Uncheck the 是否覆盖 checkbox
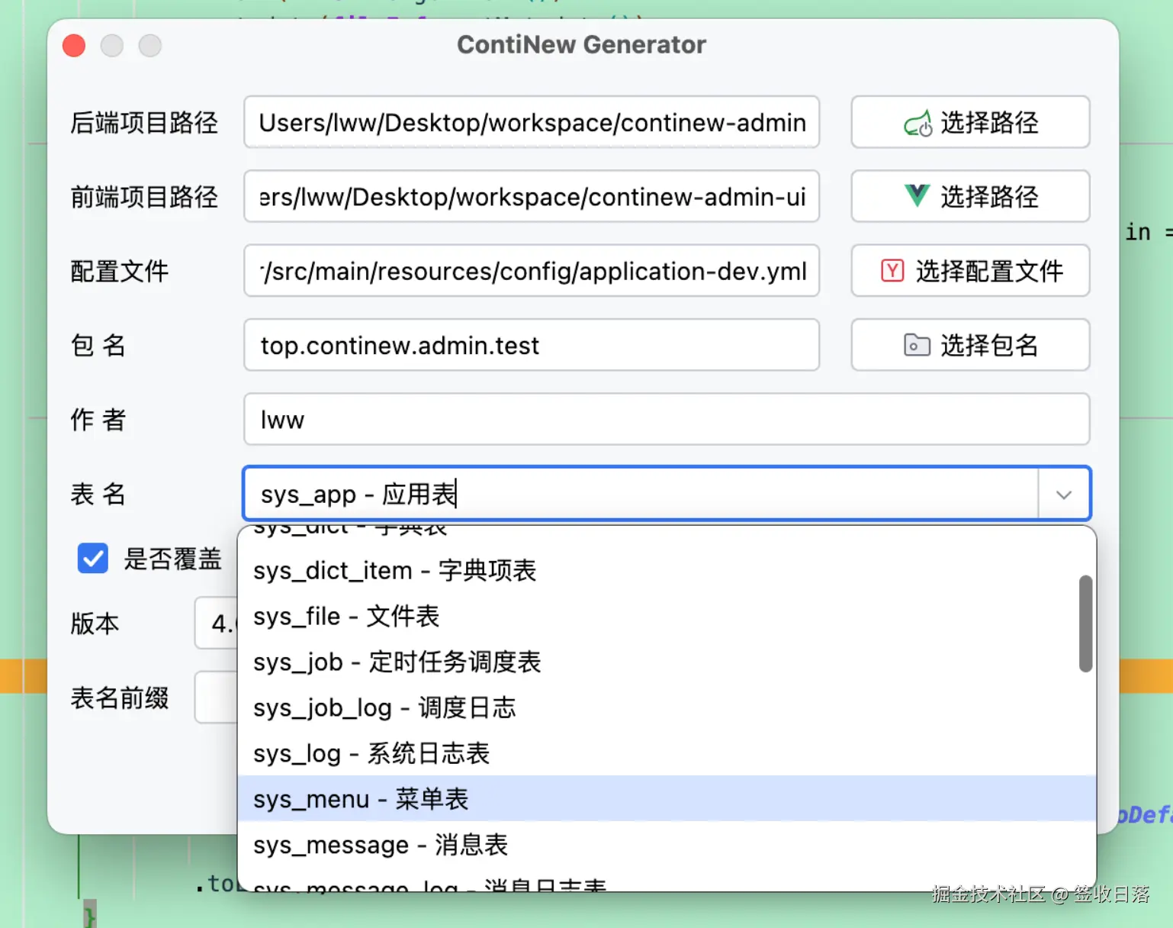This screenshot has width=1173, height=928. [x=93, y=559]
